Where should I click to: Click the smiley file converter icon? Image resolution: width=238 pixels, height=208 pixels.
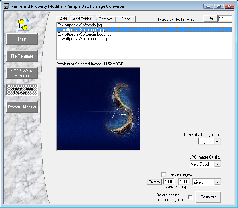coord(23,25)
